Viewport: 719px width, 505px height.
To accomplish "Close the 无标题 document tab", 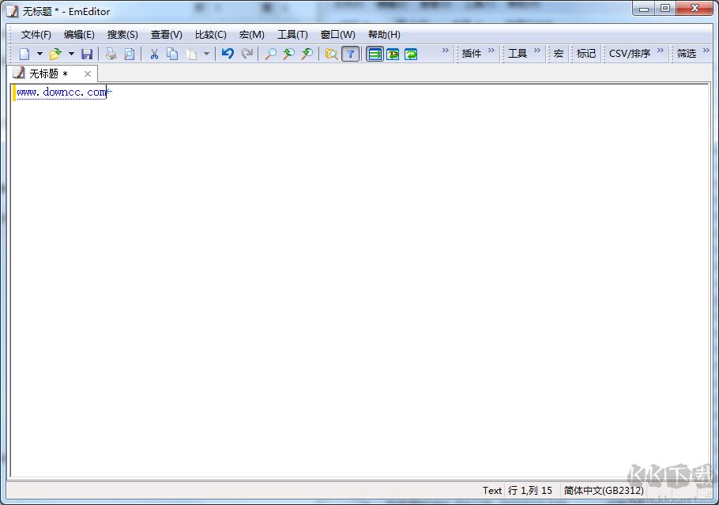I will pos(88,73).
